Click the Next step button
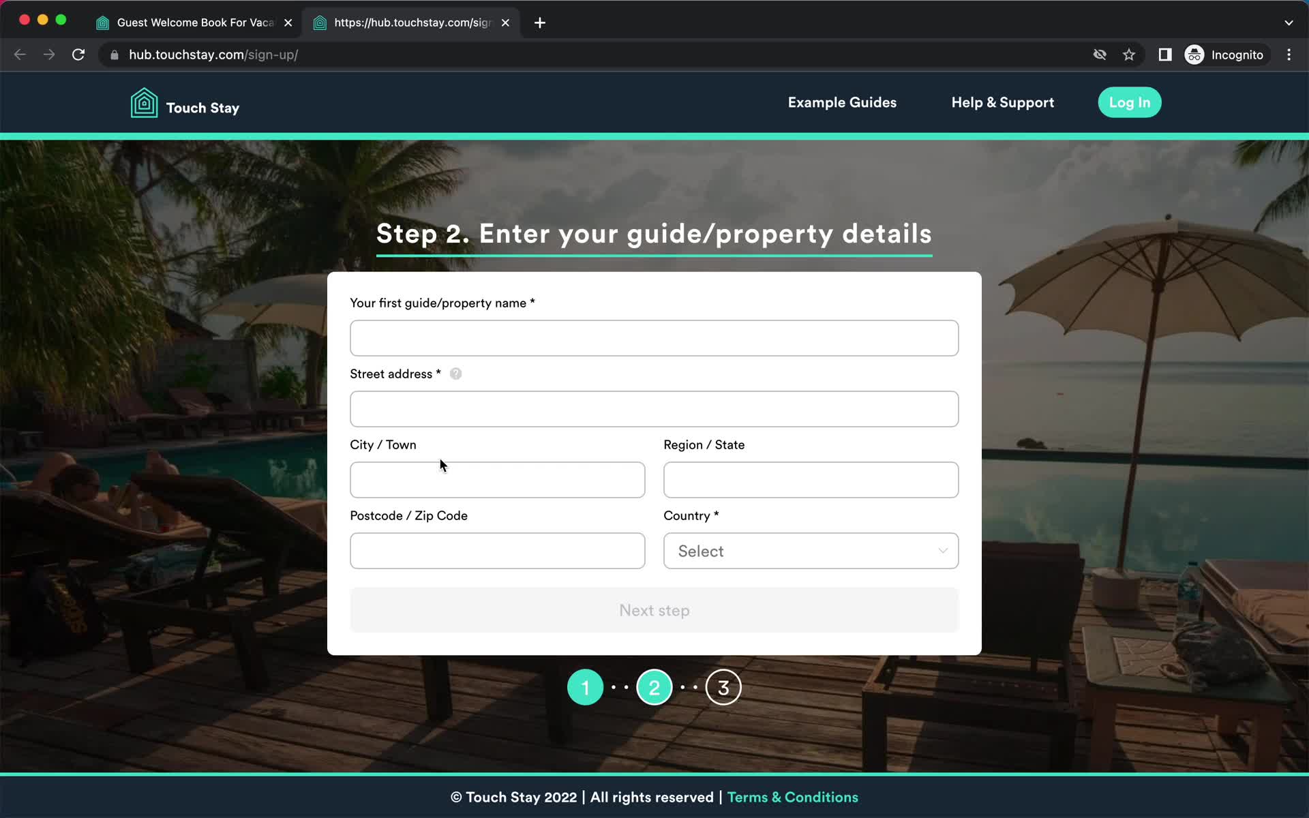The image size is (1309, 818). tap(654, 610)
